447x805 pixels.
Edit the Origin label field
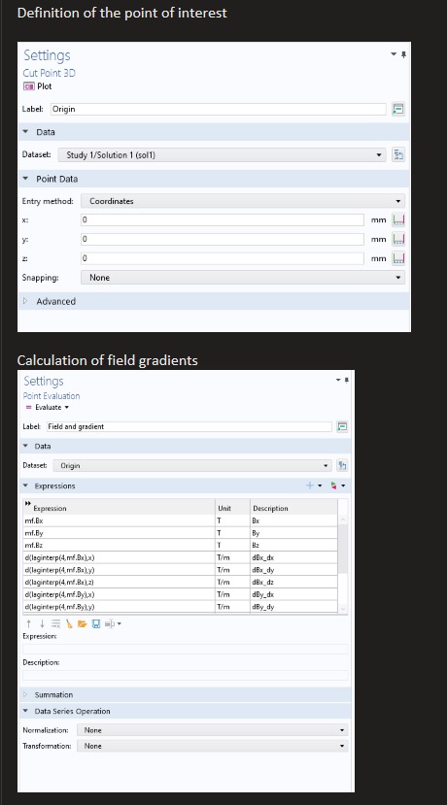click(219, 109)
